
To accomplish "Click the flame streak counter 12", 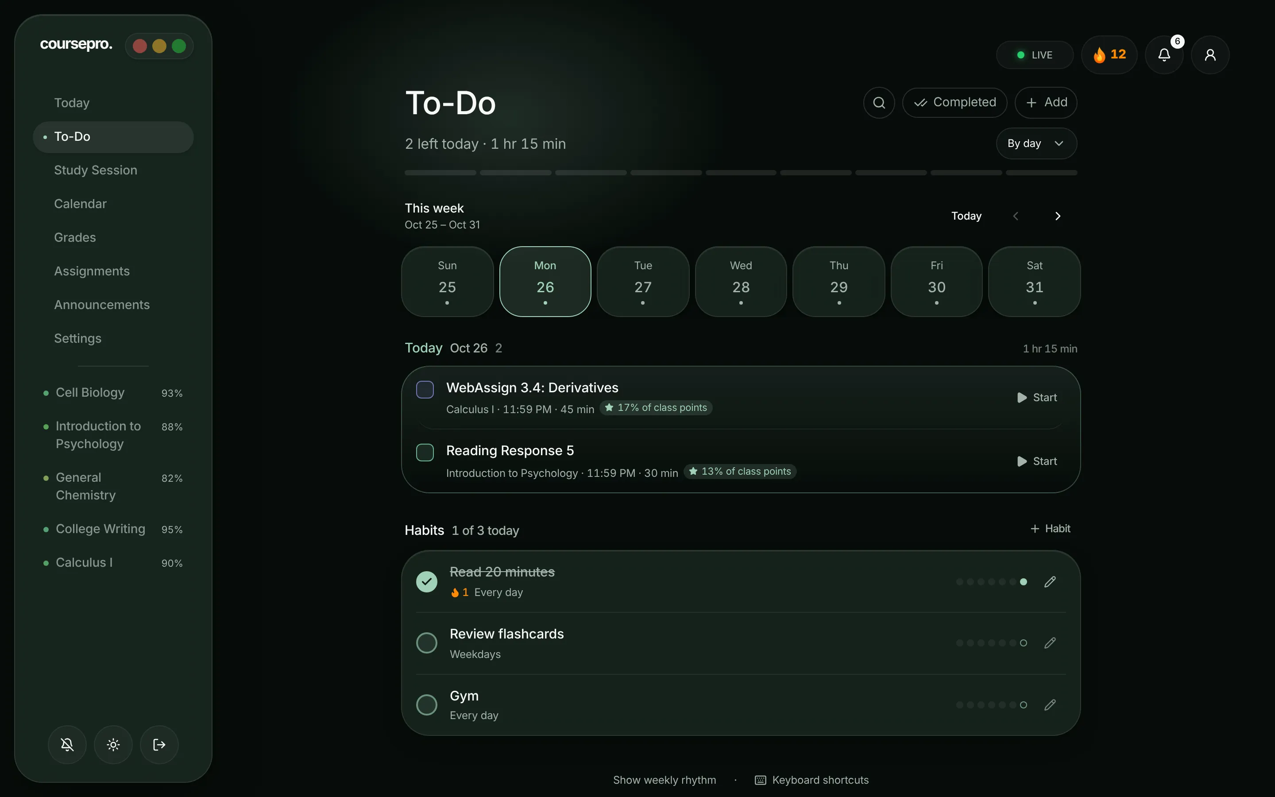I will coord(1109,55).
